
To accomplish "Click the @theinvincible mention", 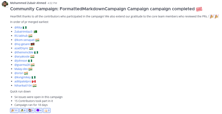I will coord(24,52).
